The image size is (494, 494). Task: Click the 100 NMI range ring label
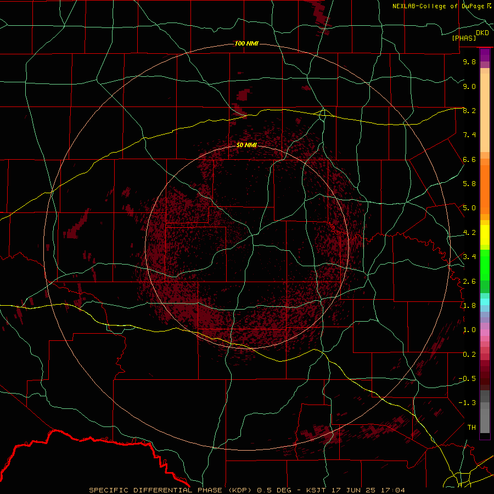pos(246,43)
